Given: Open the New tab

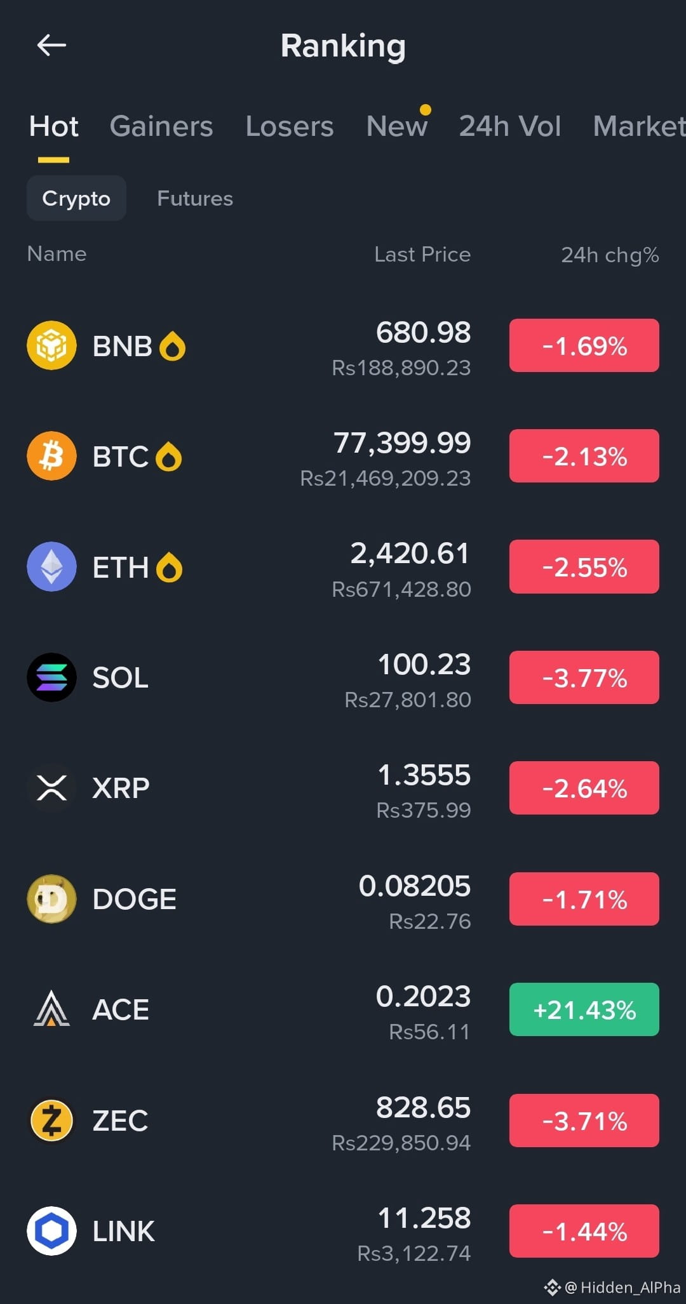Looking at the screenshot, I should 397,126.
